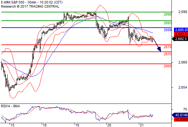Click the blue downward forecast arrow
The height and width of the screenshot is (127, 188).
[157, 45]
